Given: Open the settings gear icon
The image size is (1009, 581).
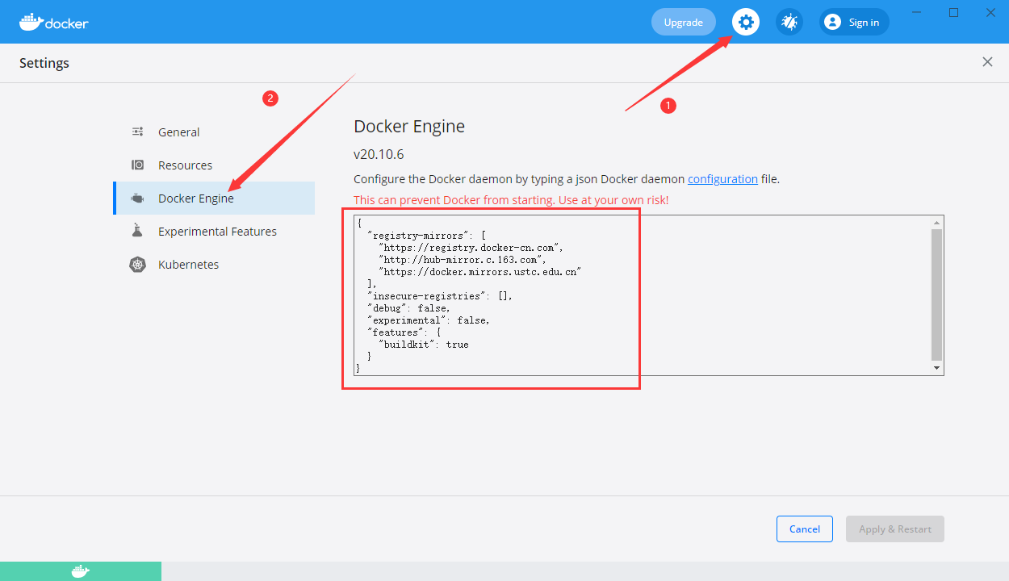Looking at the screenshot, I should (x=746, y=22).
